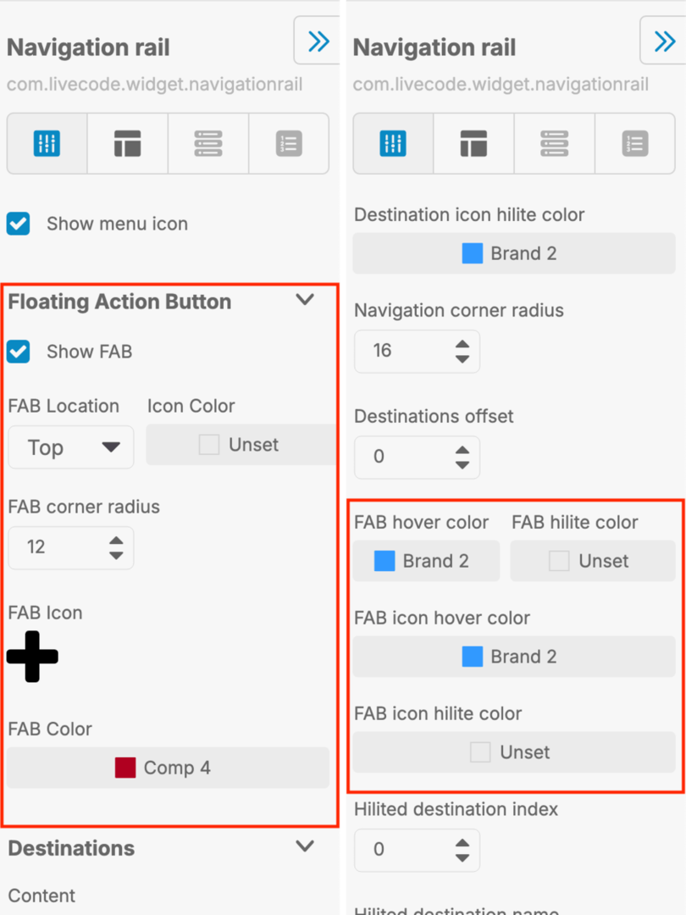Screen dimensions: 686x915
Task: Click the FAB Color Comp 4 swatch
Action: (x=168, y=768)
